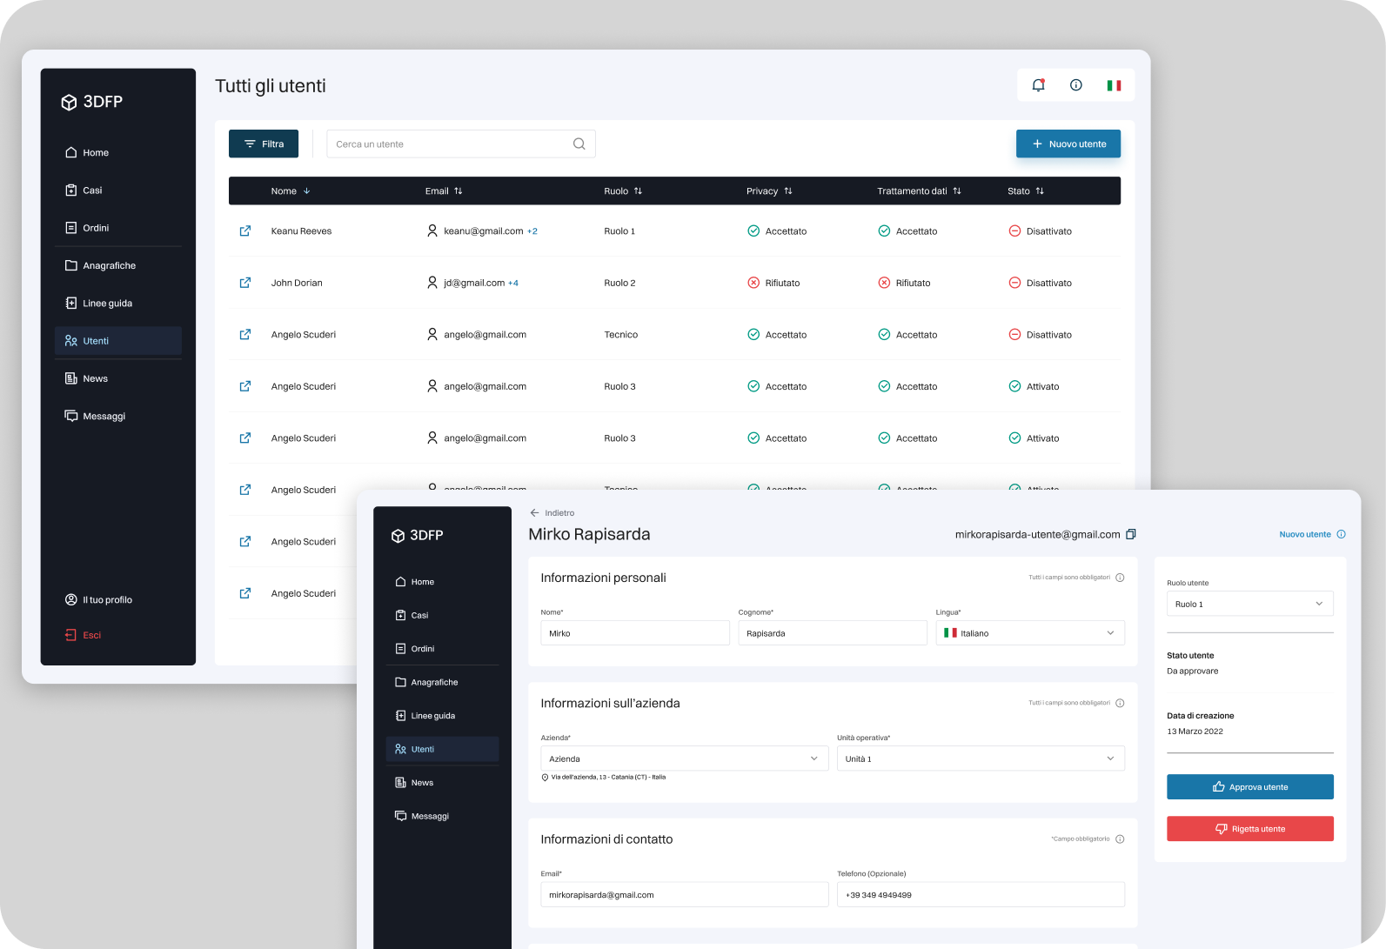
Task: Click the Email field in contact info
Action: click(685, 895)
